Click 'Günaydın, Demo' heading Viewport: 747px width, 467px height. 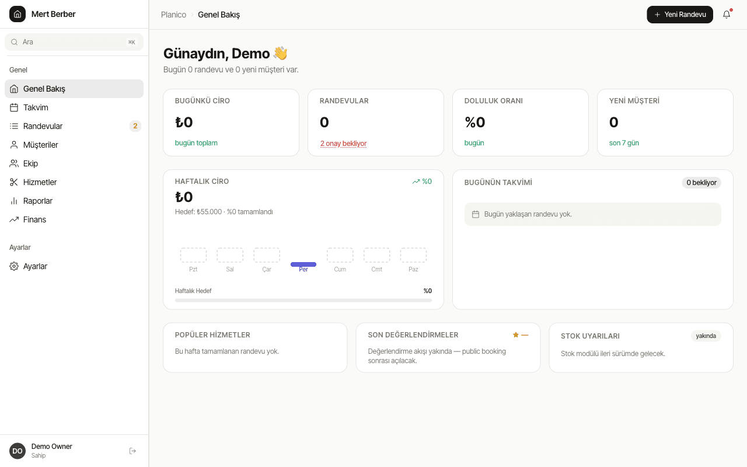pos(217,54)
